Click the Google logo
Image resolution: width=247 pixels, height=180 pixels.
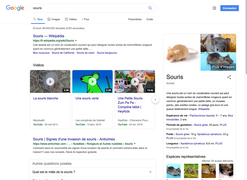pyautogui.click(x=15, y=8)
